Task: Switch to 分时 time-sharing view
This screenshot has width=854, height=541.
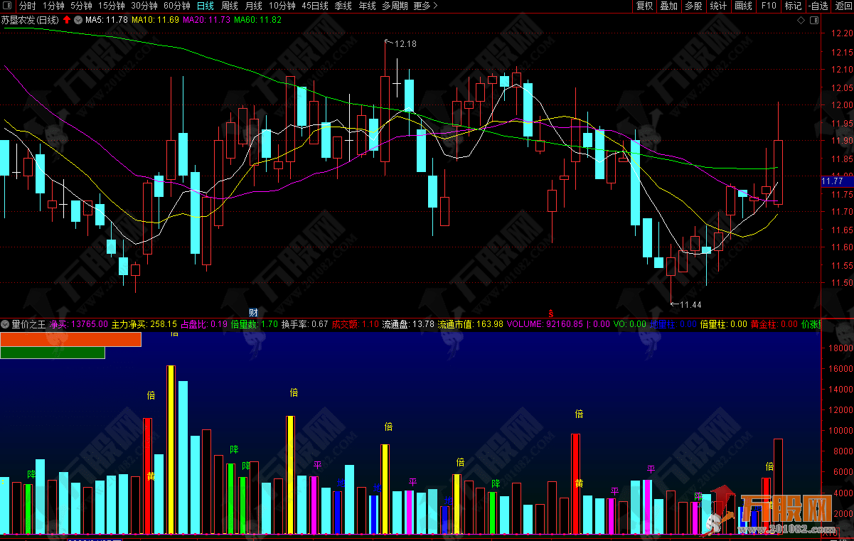Action: point(27,6)
